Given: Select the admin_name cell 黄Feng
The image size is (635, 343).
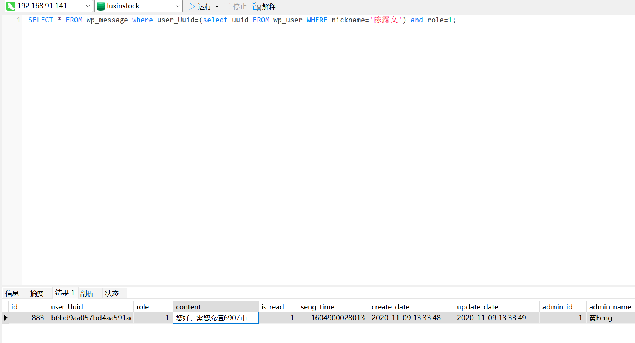Looking at the screenshot, I should (610, 318).
